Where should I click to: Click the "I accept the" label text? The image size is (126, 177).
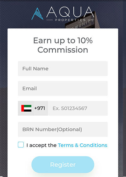pos(41,145)
